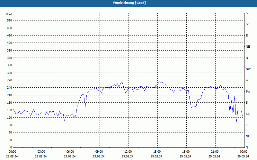The image size is (257, 160).
Task: Click the NE compass label between 390 and 420
Action: pyautogui.click(x=248, y=47)
